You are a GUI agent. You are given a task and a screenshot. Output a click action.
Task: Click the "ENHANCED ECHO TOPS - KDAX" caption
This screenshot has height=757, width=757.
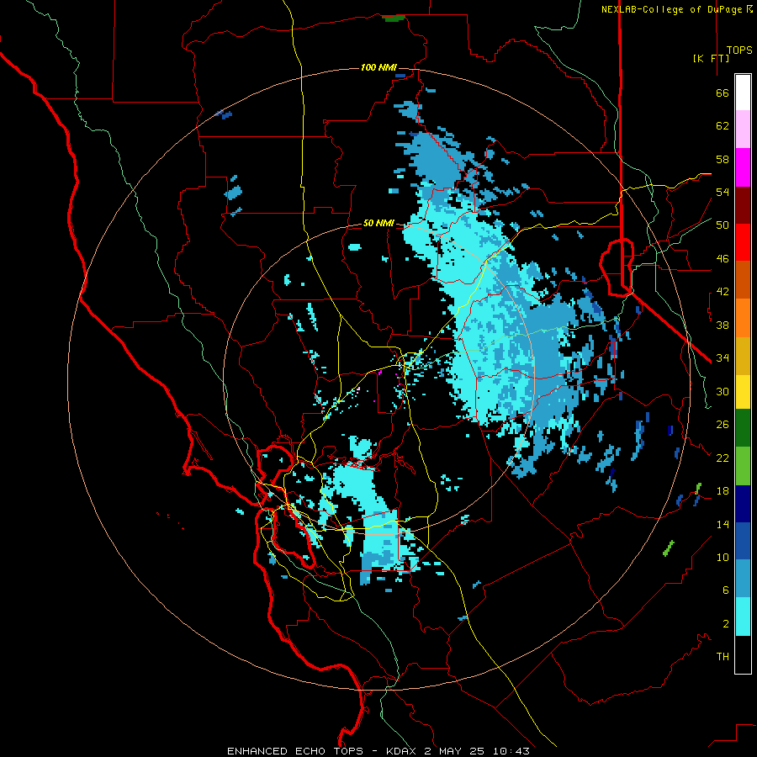321,751
